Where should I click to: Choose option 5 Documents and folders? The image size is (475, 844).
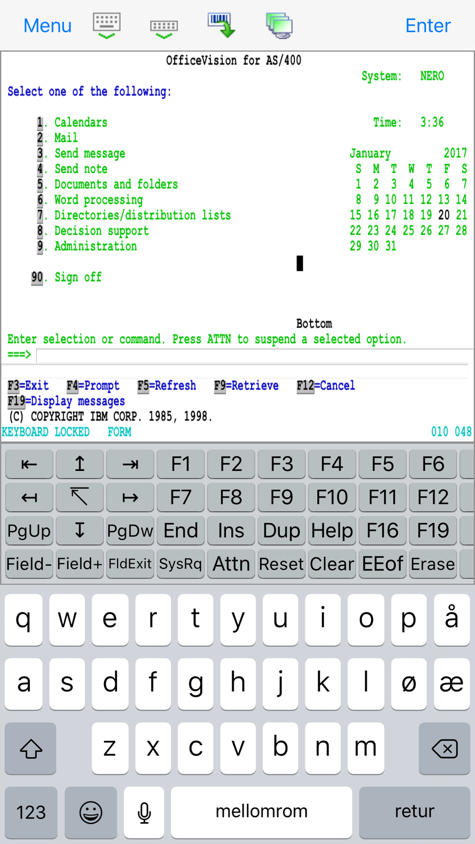point(108,185)
